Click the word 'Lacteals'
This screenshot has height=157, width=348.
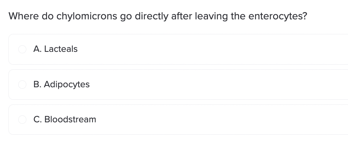coord(61,49)
